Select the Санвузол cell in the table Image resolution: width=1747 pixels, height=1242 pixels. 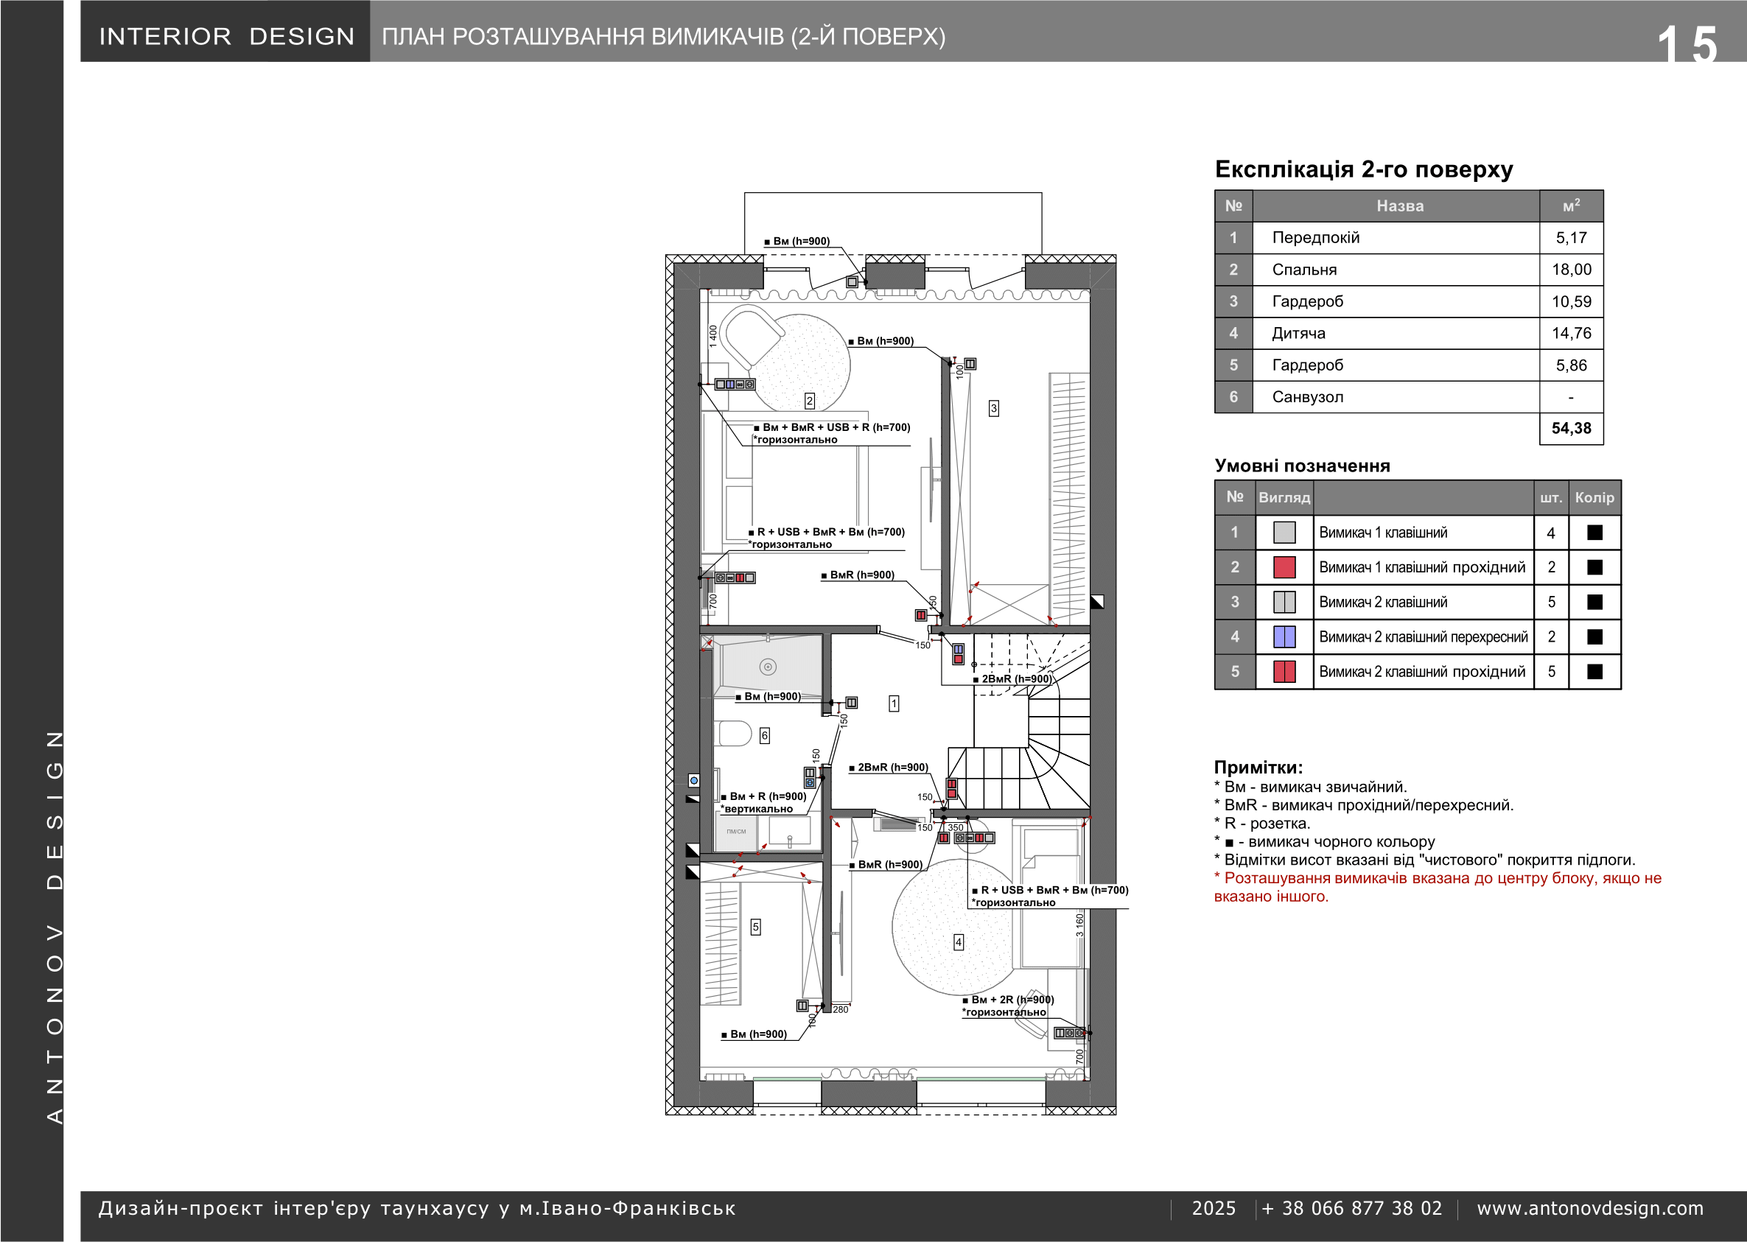1396,397
